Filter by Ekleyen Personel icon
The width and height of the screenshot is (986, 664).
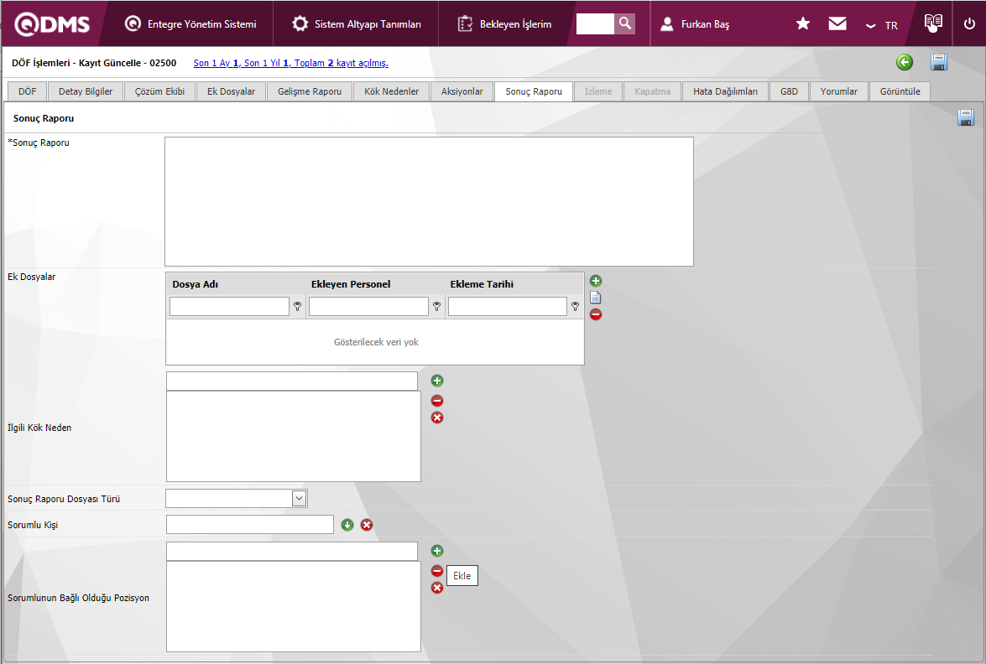coord(436,307)
